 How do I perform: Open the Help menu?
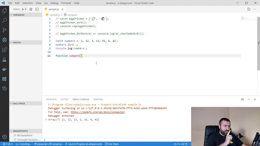[76, 3]
